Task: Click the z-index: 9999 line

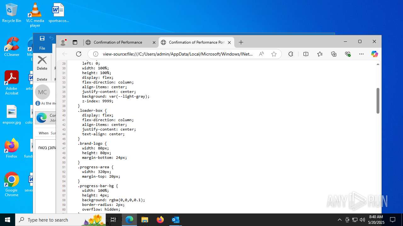Action: [98, 101]
